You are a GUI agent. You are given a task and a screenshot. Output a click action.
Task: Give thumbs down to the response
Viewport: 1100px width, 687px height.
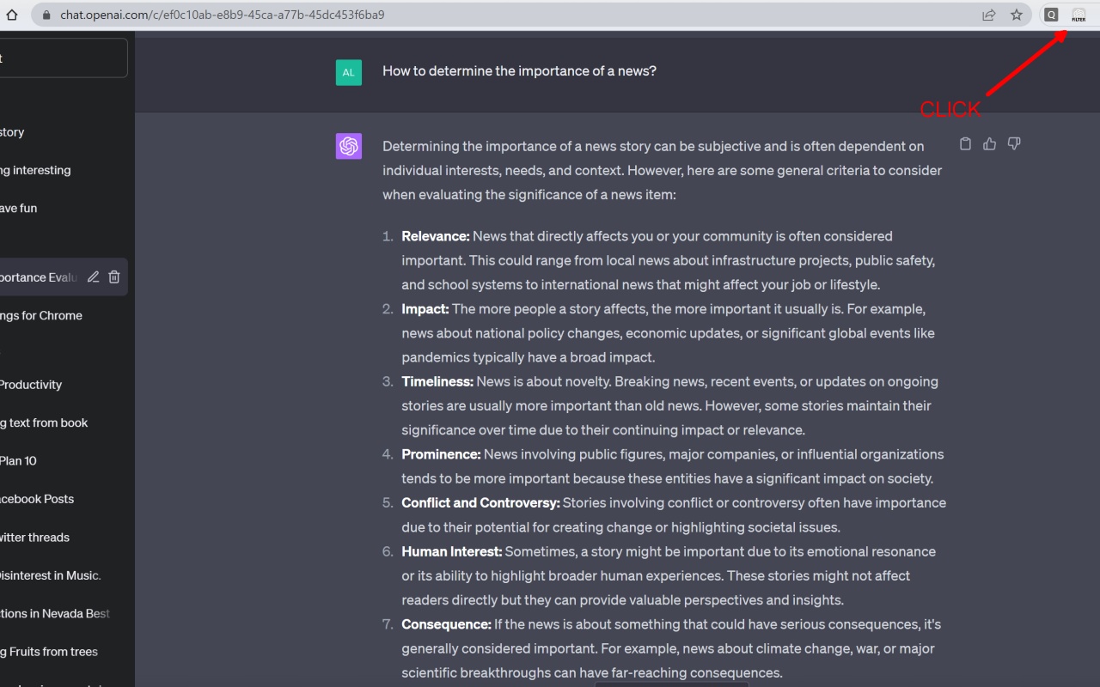point(1014,143)
